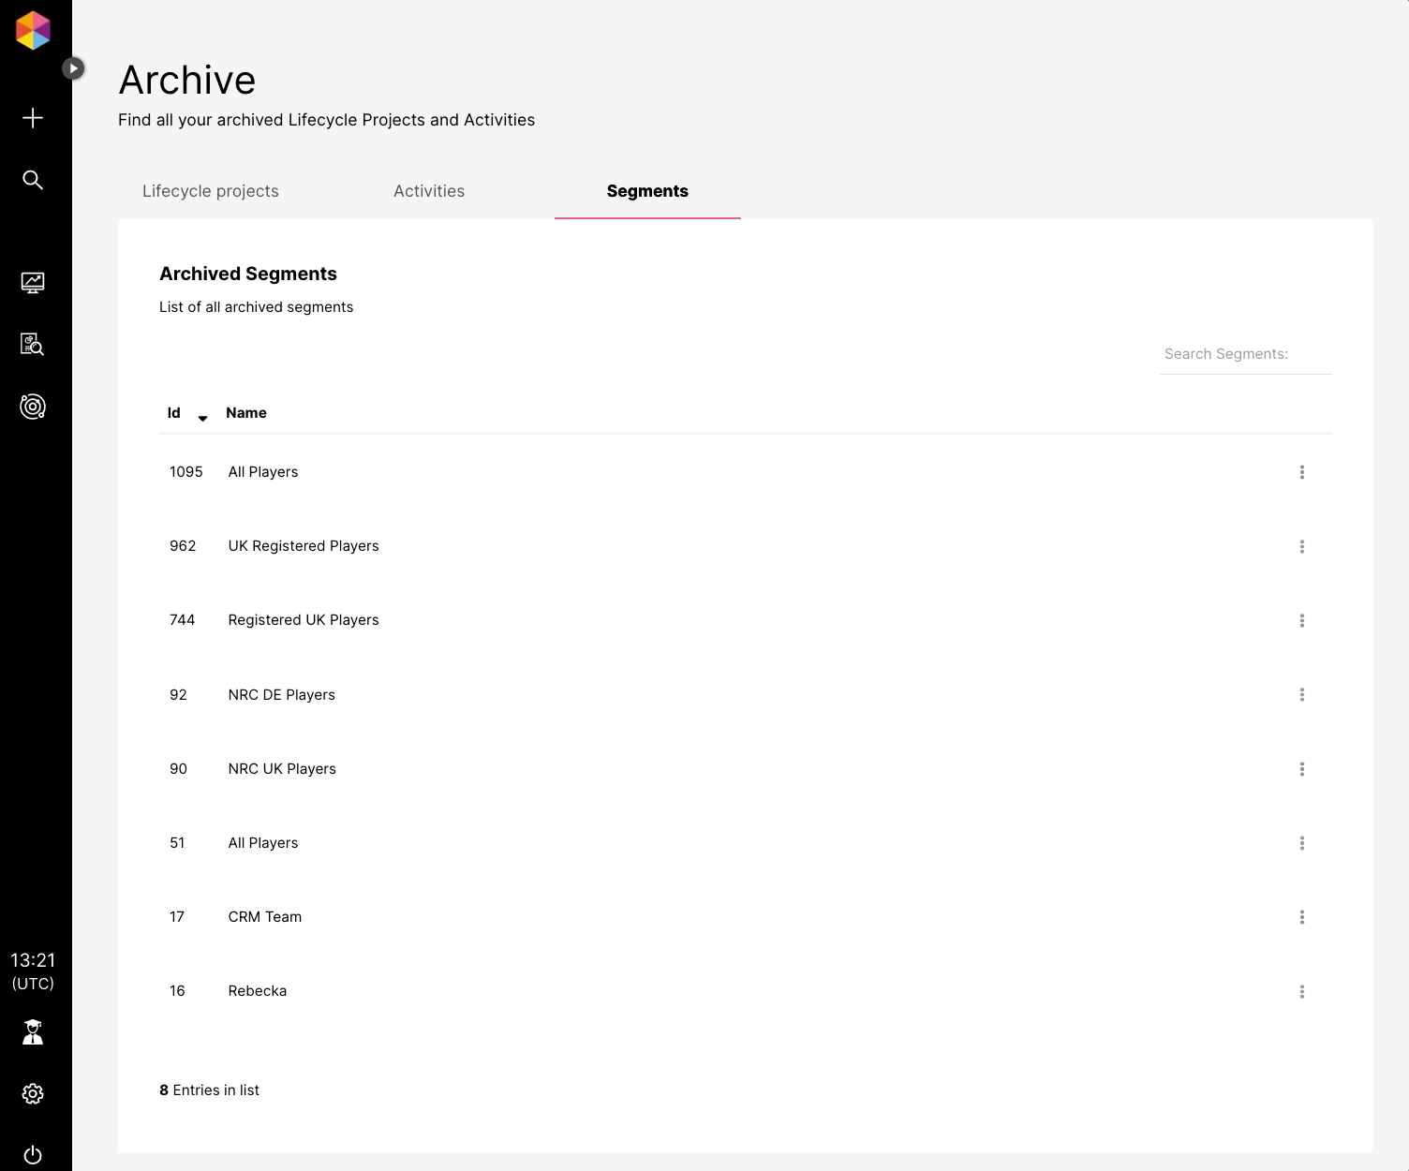The image size is (1409, 1171).
Task: Open options menu for CRM Team
Action: tap(1302, 917)
